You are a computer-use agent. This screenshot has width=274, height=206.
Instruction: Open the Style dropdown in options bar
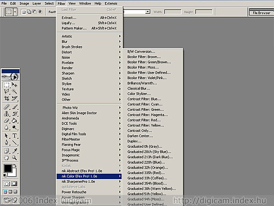tap(147, 12)
